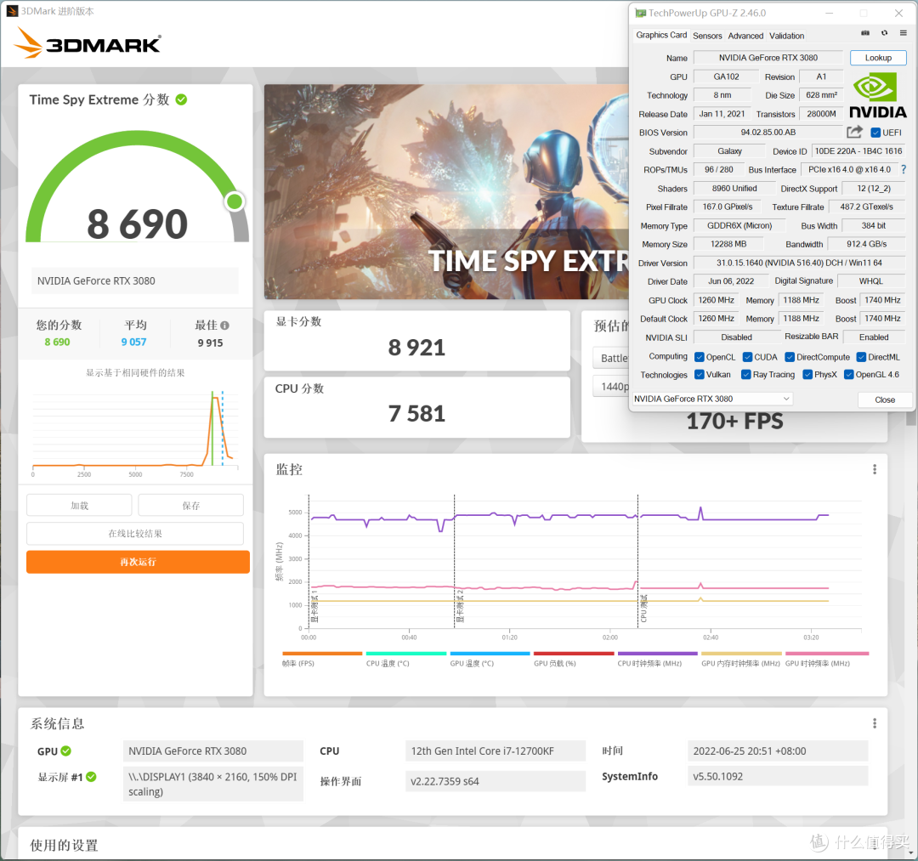Open the Battle game dropdown in 3DMark
The image size is (918, 861).
click(x=612, y=358)
